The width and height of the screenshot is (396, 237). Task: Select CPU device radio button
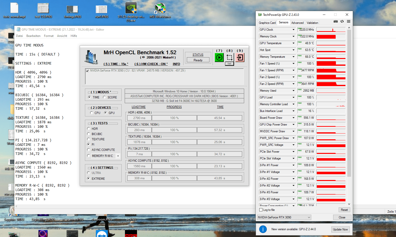(x=92, y=113)
